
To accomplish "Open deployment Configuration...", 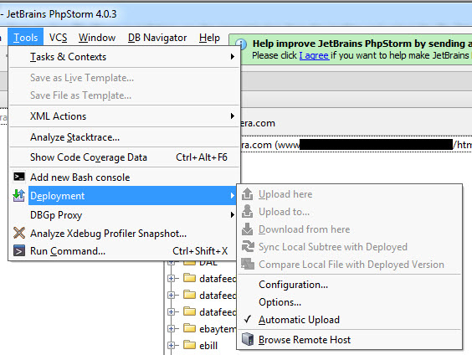I will tap(350, 284).
